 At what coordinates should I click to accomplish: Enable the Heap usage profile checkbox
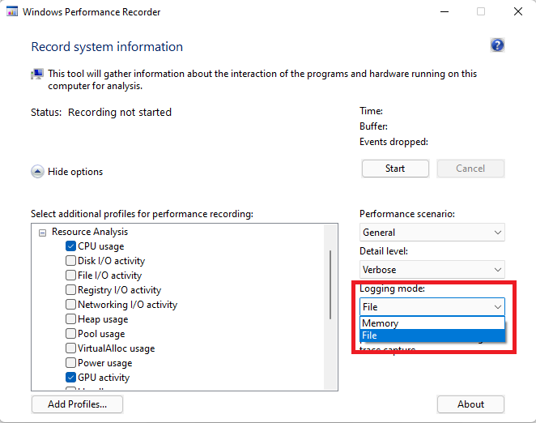click(70, 319)
